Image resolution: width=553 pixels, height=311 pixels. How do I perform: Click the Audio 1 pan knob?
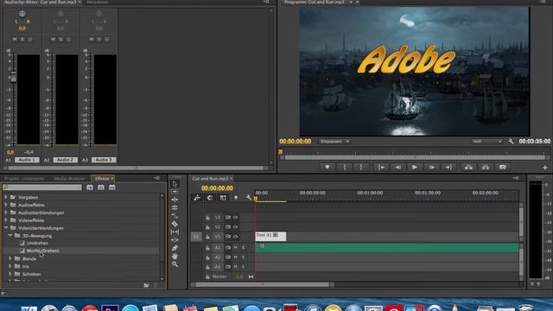[22, 14]
